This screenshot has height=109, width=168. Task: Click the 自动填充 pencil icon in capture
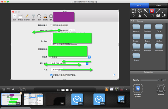click(27, 17)
